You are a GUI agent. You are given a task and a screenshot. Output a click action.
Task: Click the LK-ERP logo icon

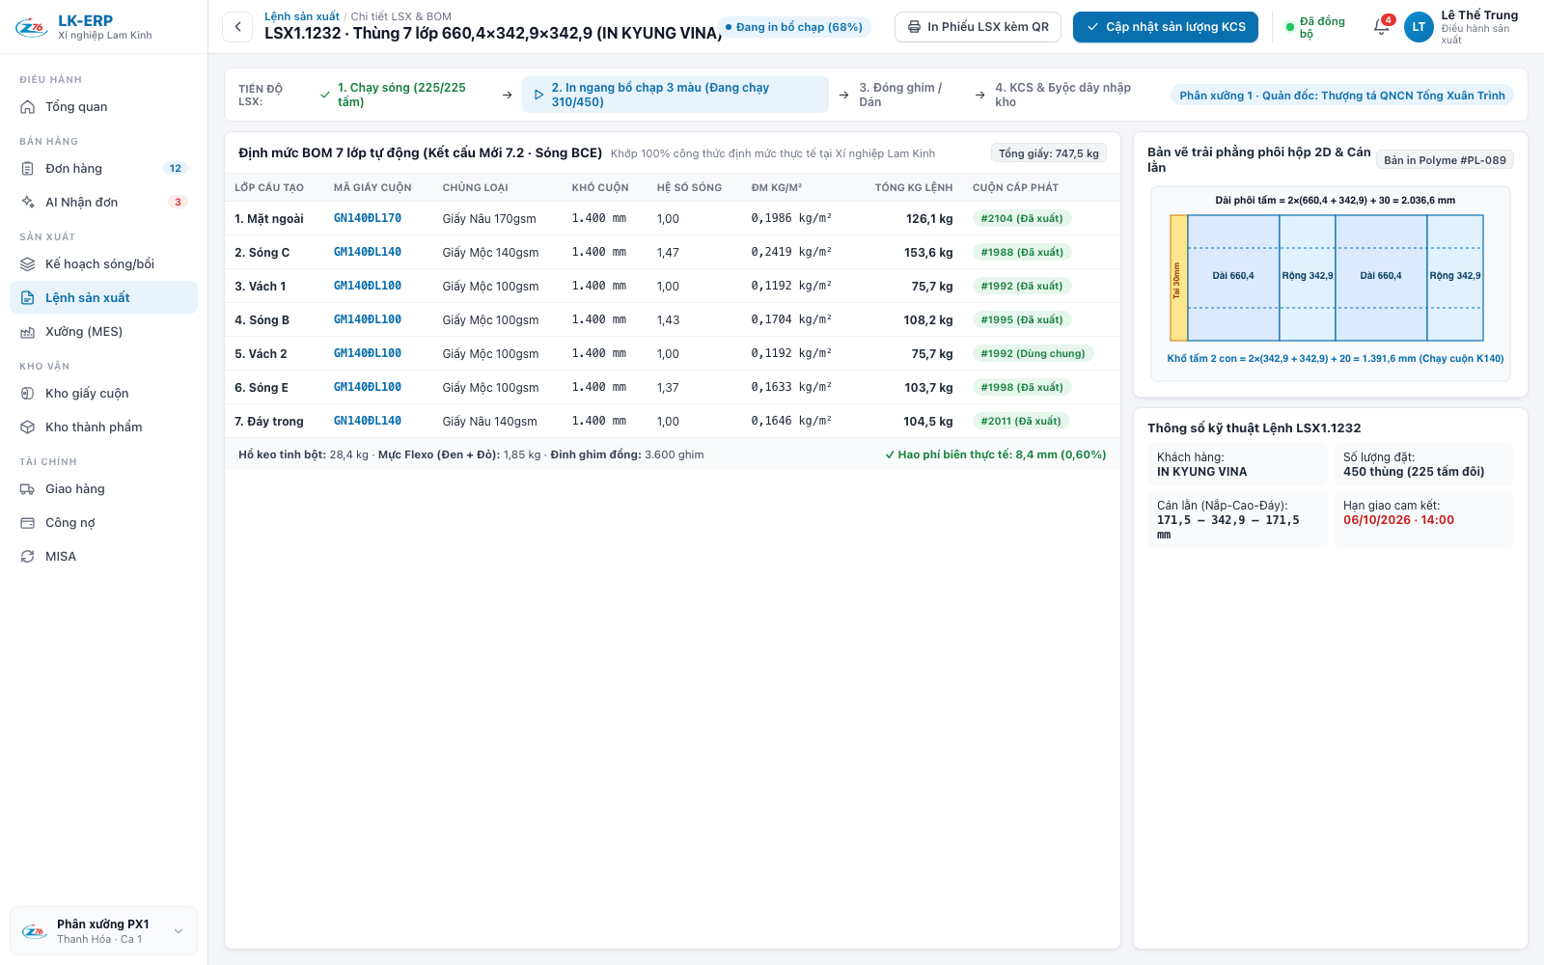(32, 27)
